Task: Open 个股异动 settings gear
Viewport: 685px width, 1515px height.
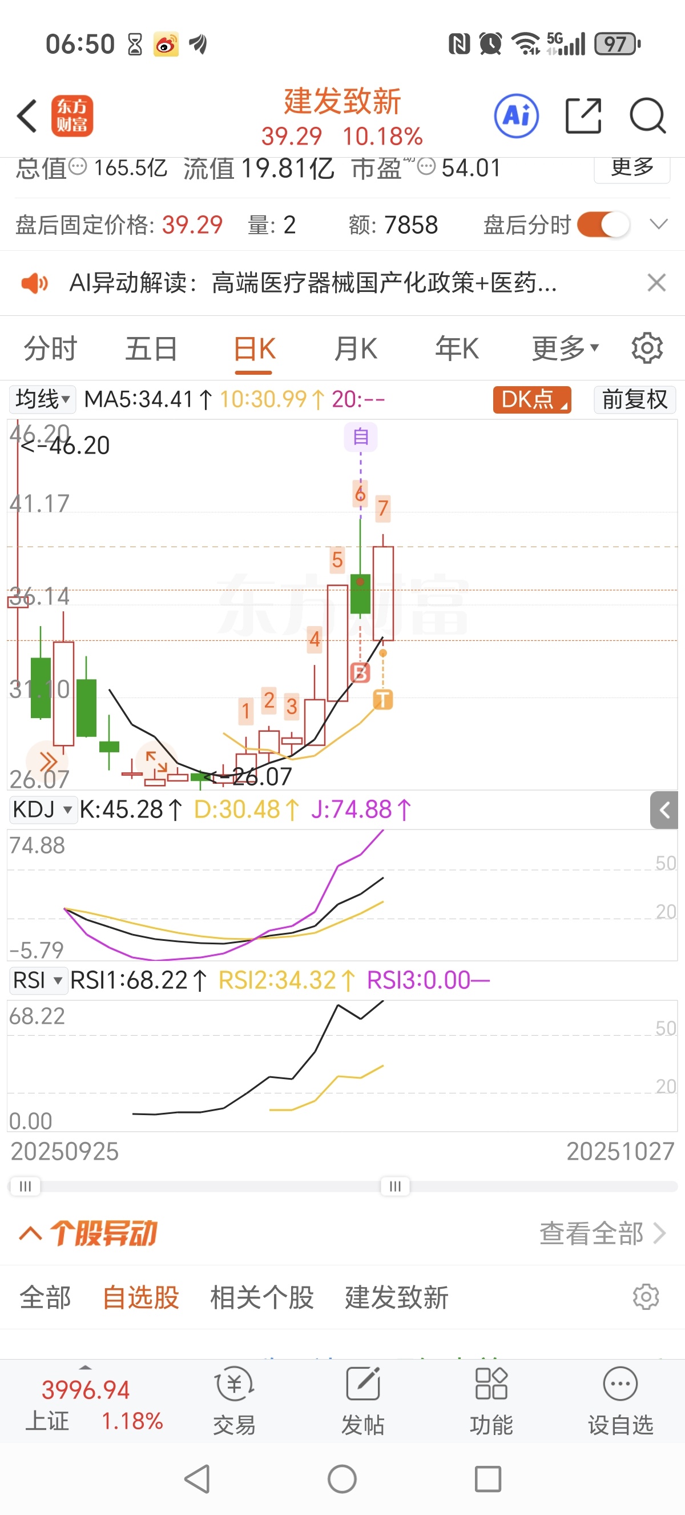Action: click(x=646, y=1296)
